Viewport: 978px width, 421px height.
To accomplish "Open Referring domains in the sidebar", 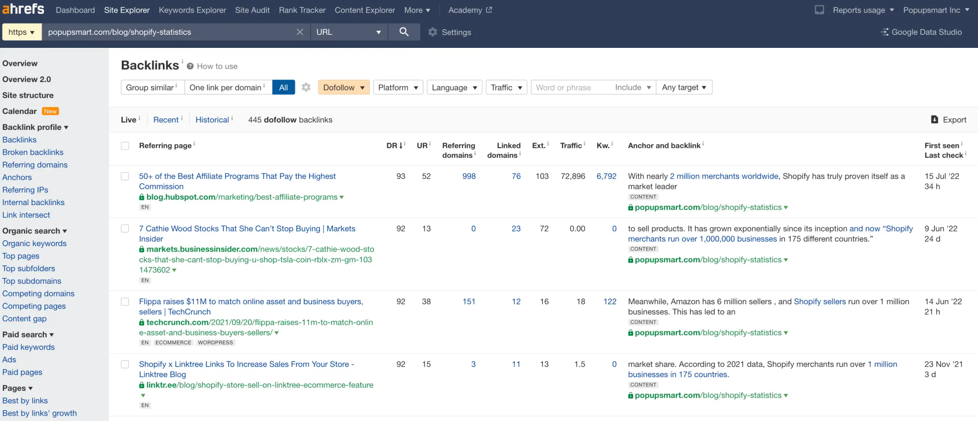I will coord(35,165).
